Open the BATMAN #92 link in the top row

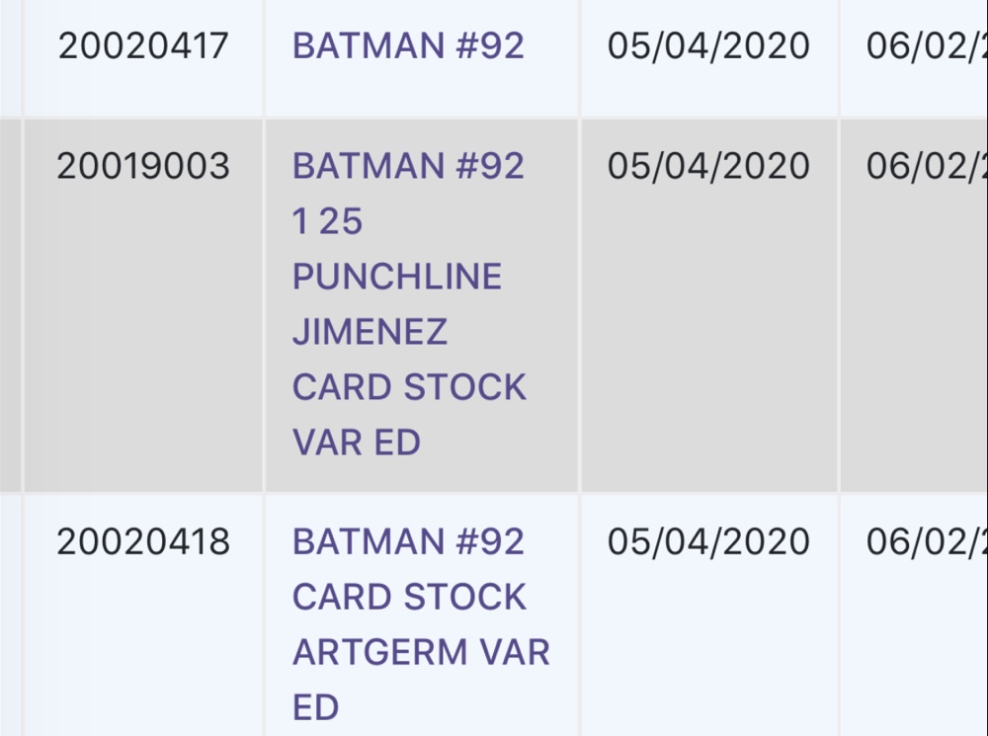(410, 43)
